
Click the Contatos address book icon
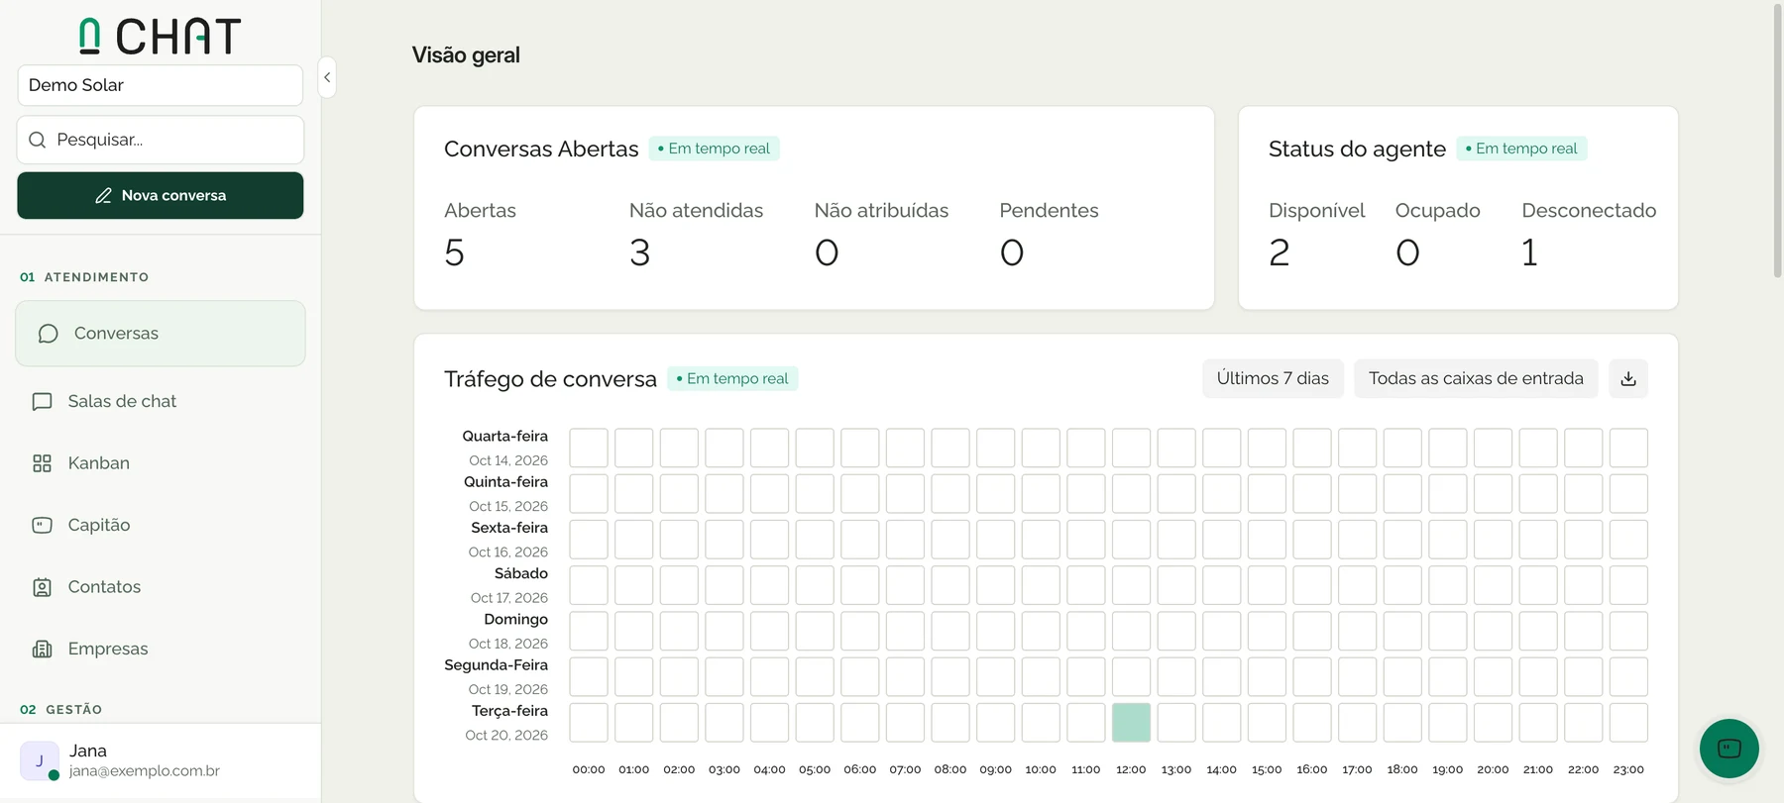tap(42, 587)
